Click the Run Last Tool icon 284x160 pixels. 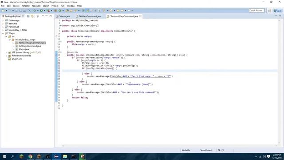click(x=48, y=11)
